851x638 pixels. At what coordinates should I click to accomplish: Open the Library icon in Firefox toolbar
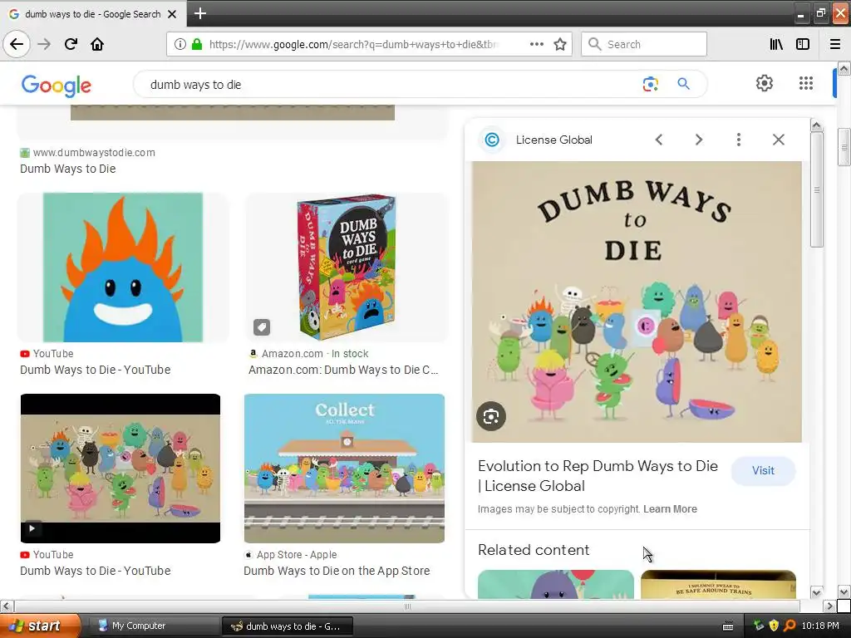point(776,44)
